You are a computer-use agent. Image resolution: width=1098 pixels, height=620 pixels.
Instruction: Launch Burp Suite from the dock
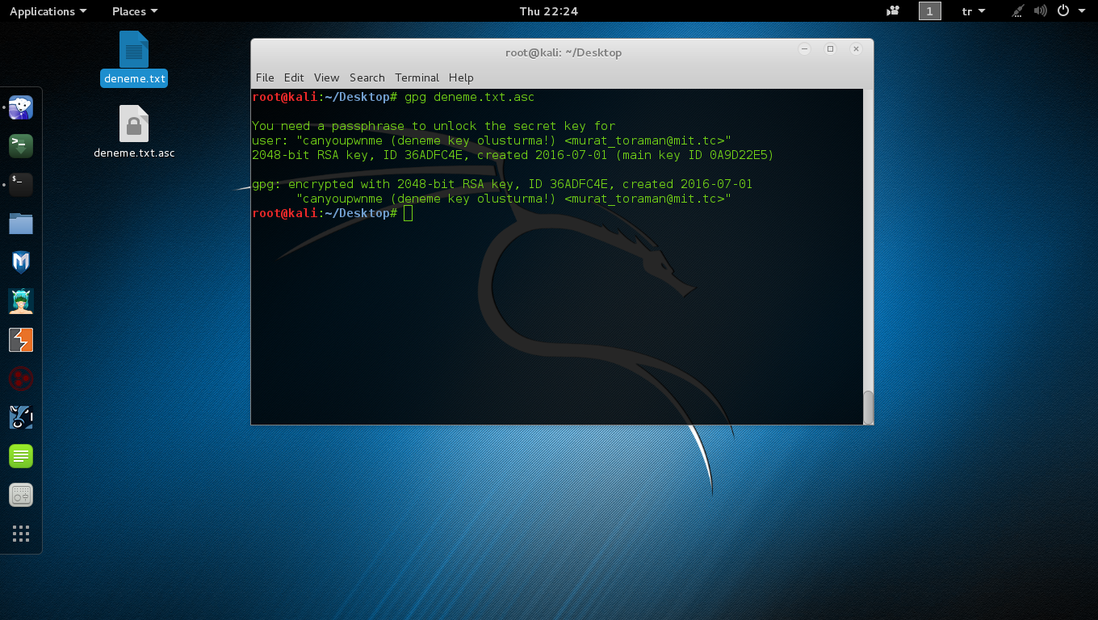(21, 340)
